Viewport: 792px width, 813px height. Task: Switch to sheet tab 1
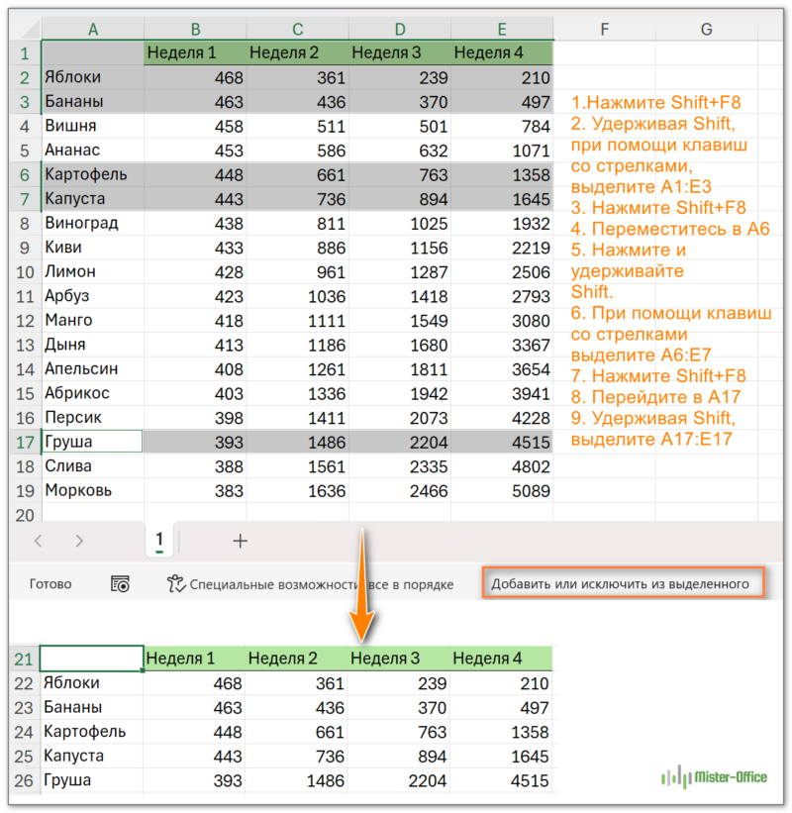(x=159, y=540)
